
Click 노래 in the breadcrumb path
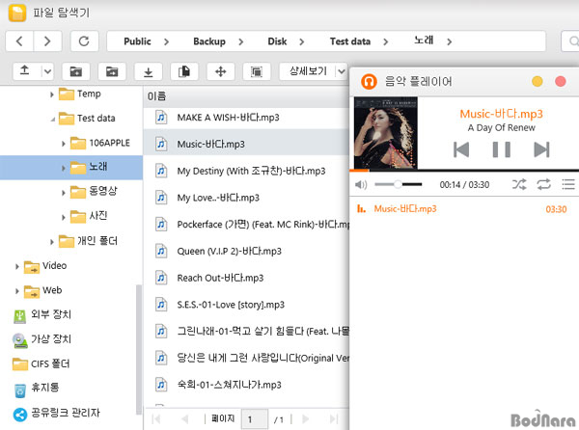coord(424,40)
